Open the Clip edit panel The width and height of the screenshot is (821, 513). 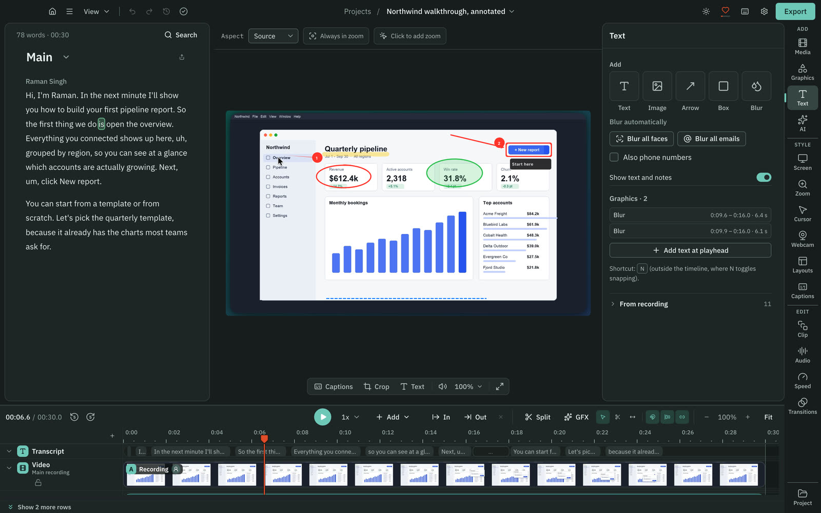point(803,329)
